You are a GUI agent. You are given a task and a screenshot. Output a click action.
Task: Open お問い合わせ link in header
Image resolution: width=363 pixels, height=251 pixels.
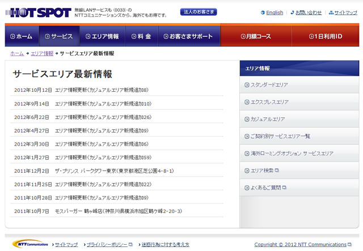click(309, 12)
